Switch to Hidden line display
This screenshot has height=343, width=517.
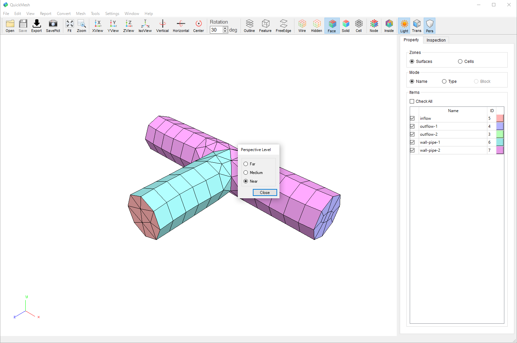316,26
